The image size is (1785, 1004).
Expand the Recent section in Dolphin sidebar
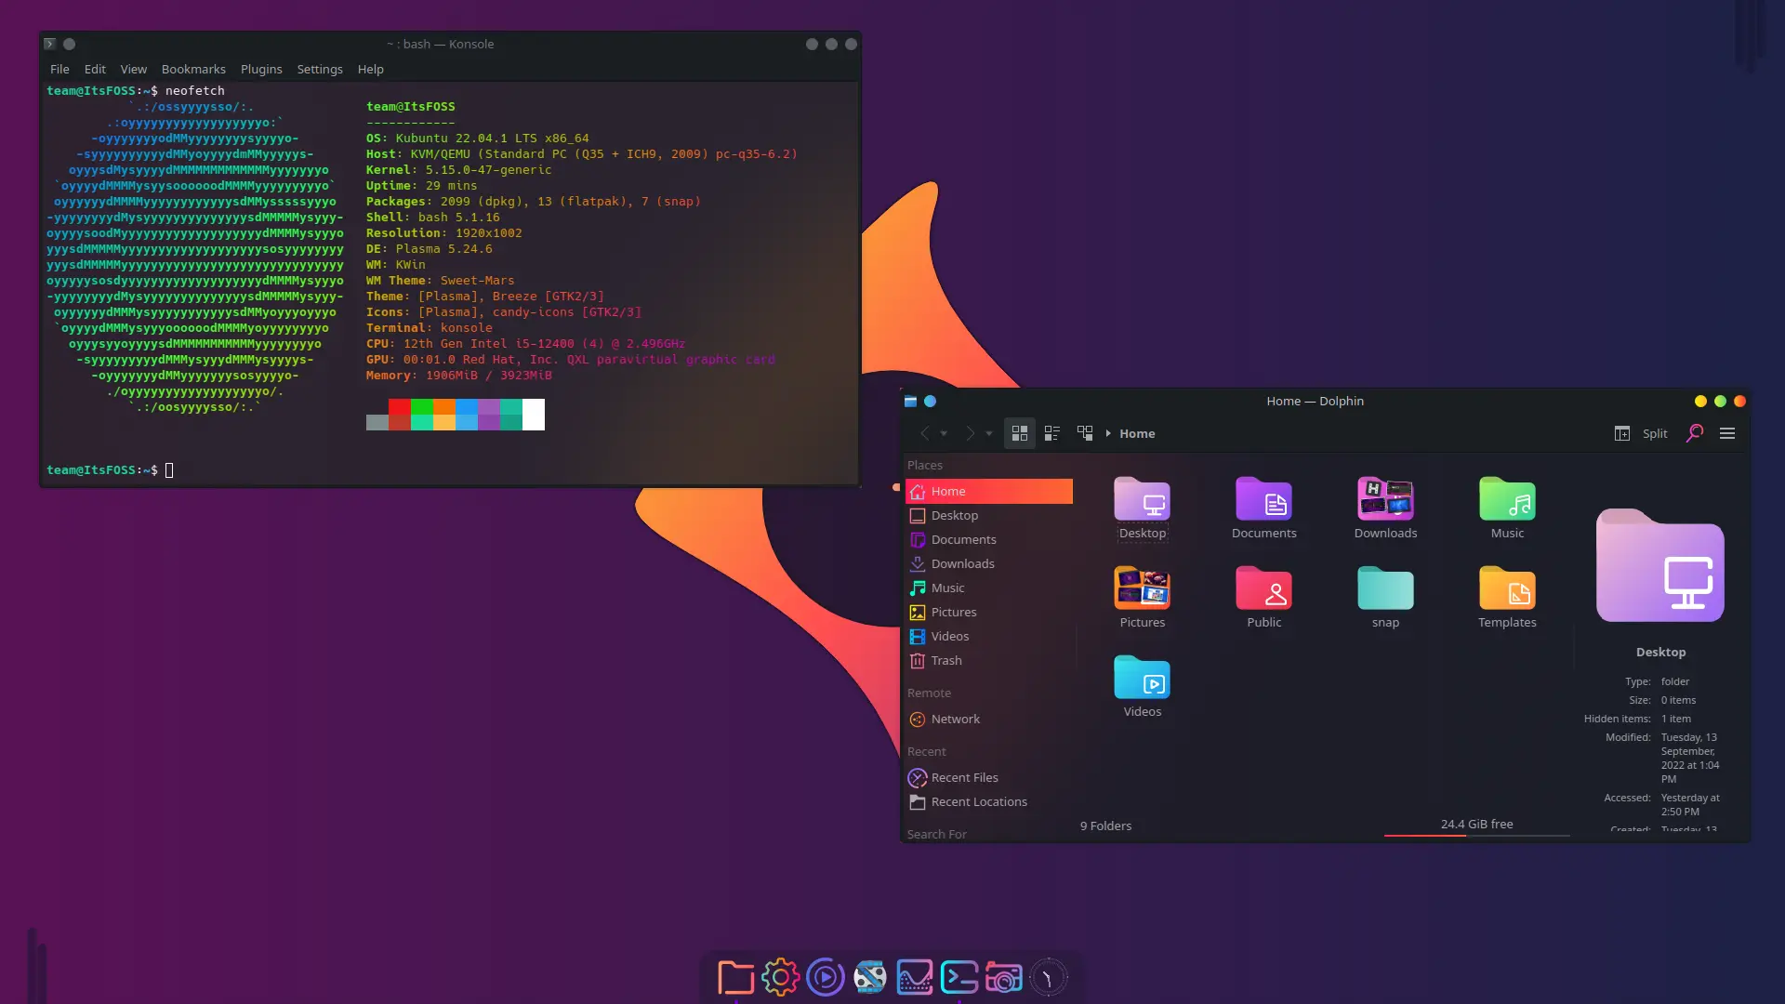(927, 751)
